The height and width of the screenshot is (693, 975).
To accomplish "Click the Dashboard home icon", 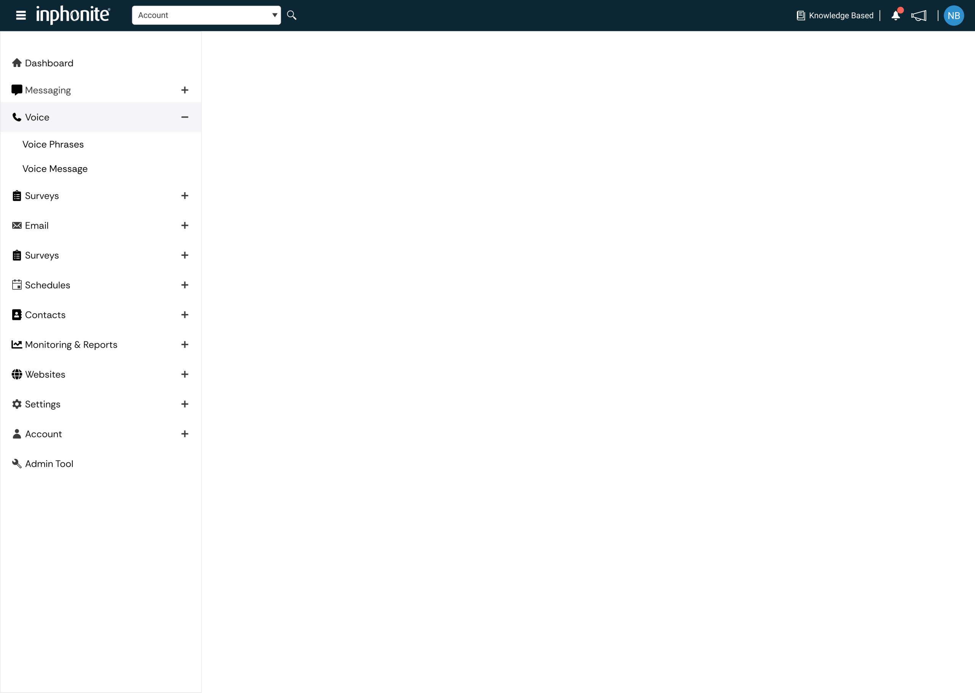I will click(x=17, y=63).
